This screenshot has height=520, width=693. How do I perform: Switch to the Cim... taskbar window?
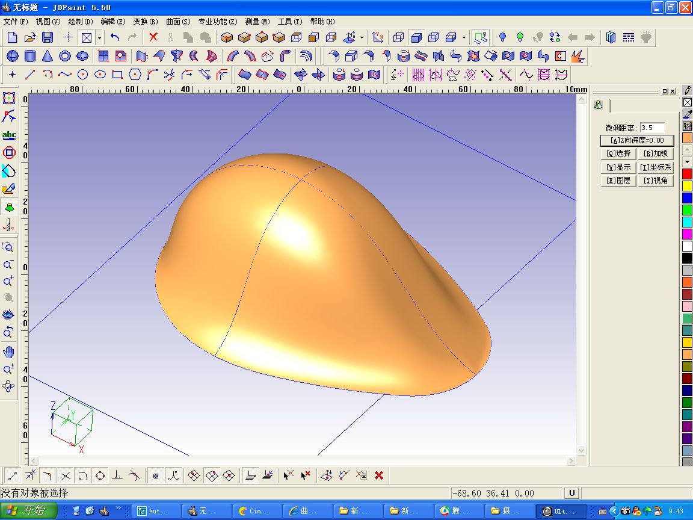tap(257, 511)
